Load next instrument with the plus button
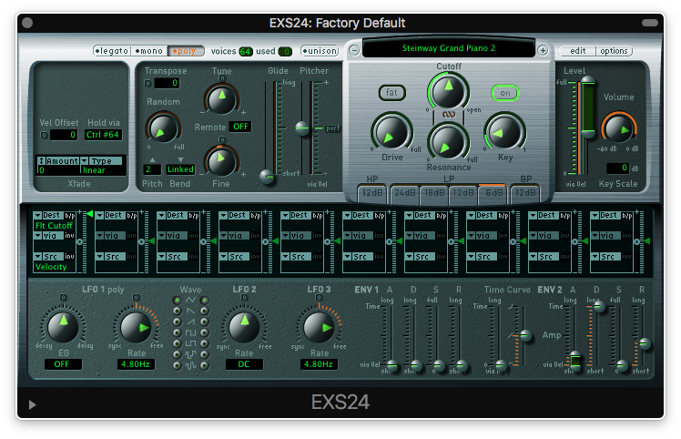Screen dimensions: 681x439 [x=543, y=50]
